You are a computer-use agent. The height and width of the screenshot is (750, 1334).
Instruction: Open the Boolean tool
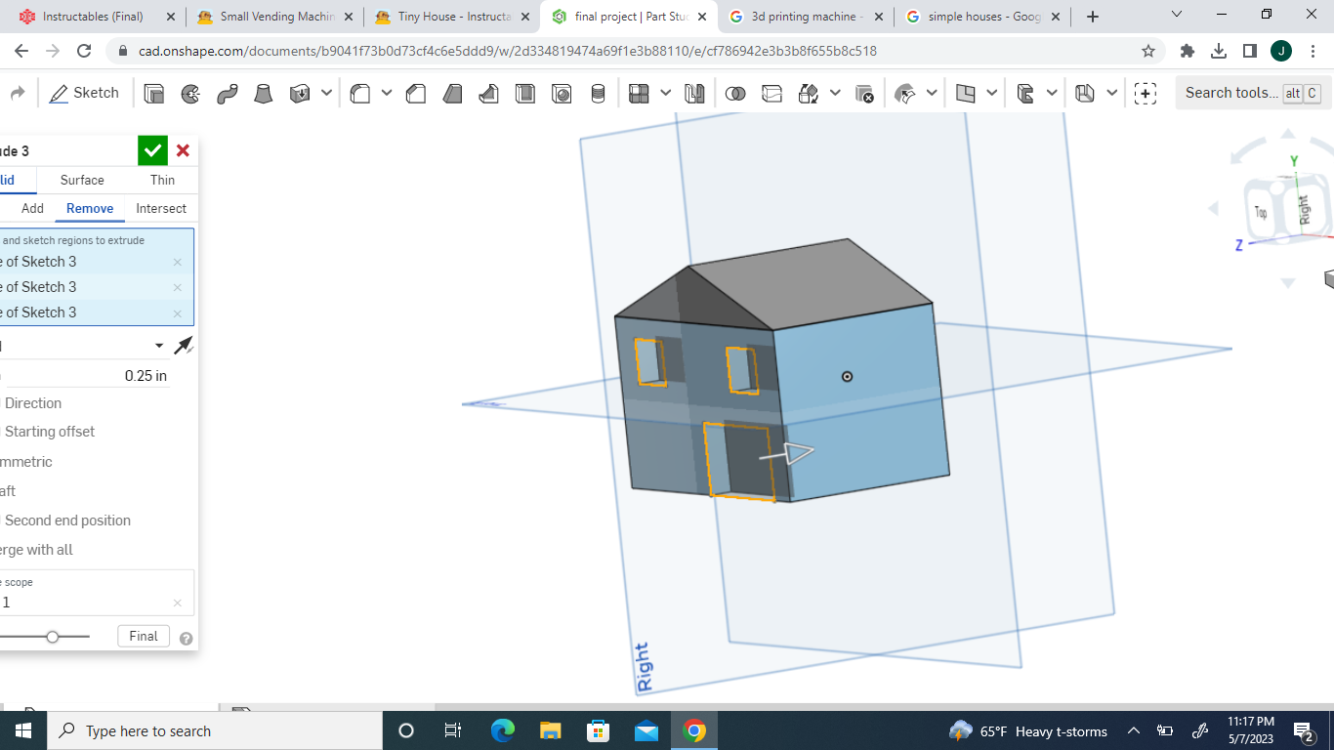tap(737, 92)
